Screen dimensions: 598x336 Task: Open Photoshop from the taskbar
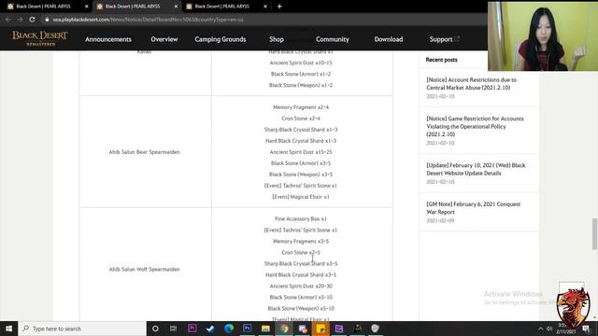click(x=247, y=328)
